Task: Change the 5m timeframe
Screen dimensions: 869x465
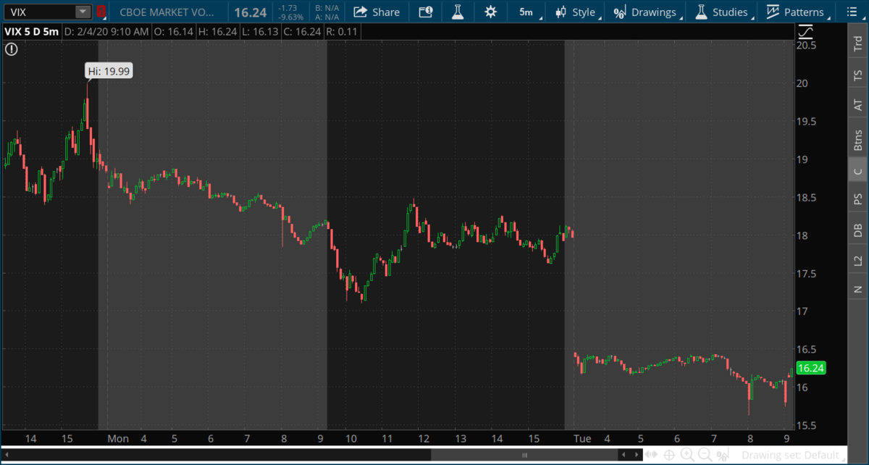Action: click(x=526, y=12)
